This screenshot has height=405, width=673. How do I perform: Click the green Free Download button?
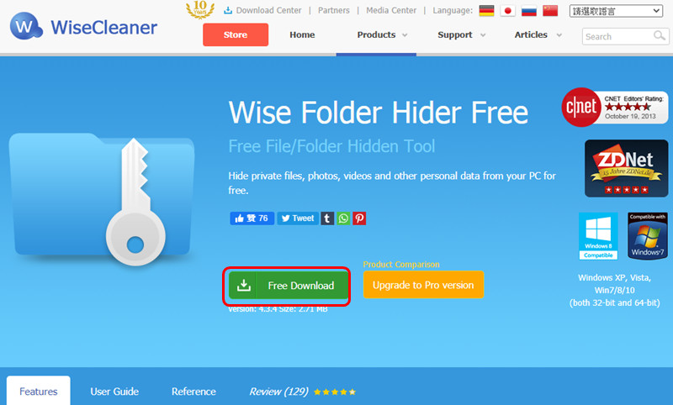[288, 286]
